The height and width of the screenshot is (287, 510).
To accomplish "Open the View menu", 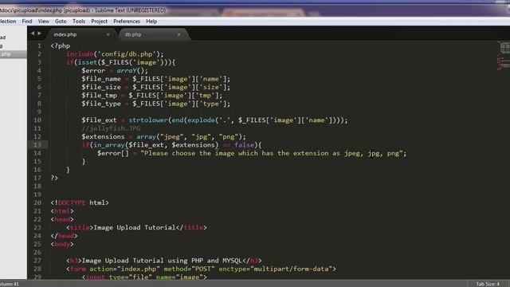I will coord(44,22).
